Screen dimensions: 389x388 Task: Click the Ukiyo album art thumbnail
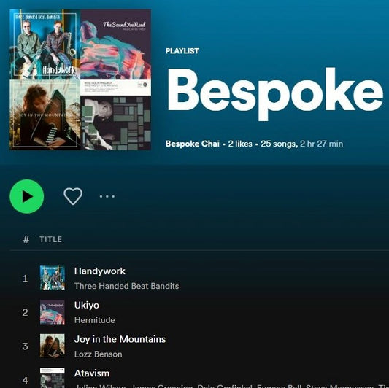point(53,312)
